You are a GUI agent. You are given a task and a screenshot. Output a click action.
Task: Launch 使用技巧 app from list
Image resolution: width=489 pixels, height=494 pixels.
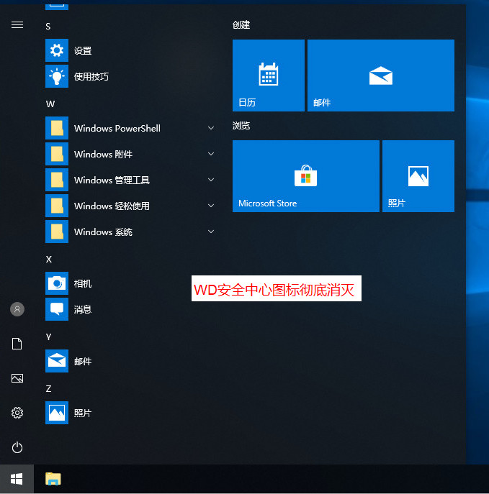tap(91, 77)
